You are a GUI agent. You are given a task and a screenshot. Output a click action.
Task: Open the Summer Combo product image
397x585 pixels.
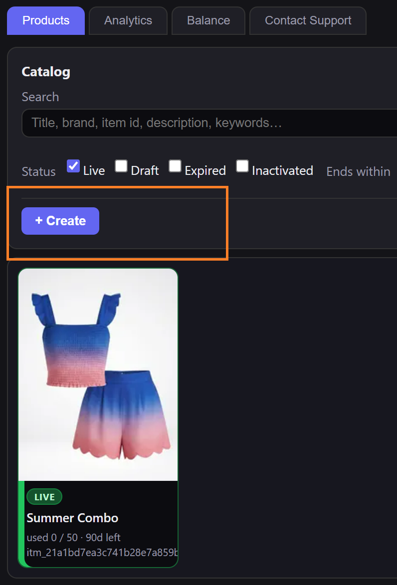click(x=98, y=375)
